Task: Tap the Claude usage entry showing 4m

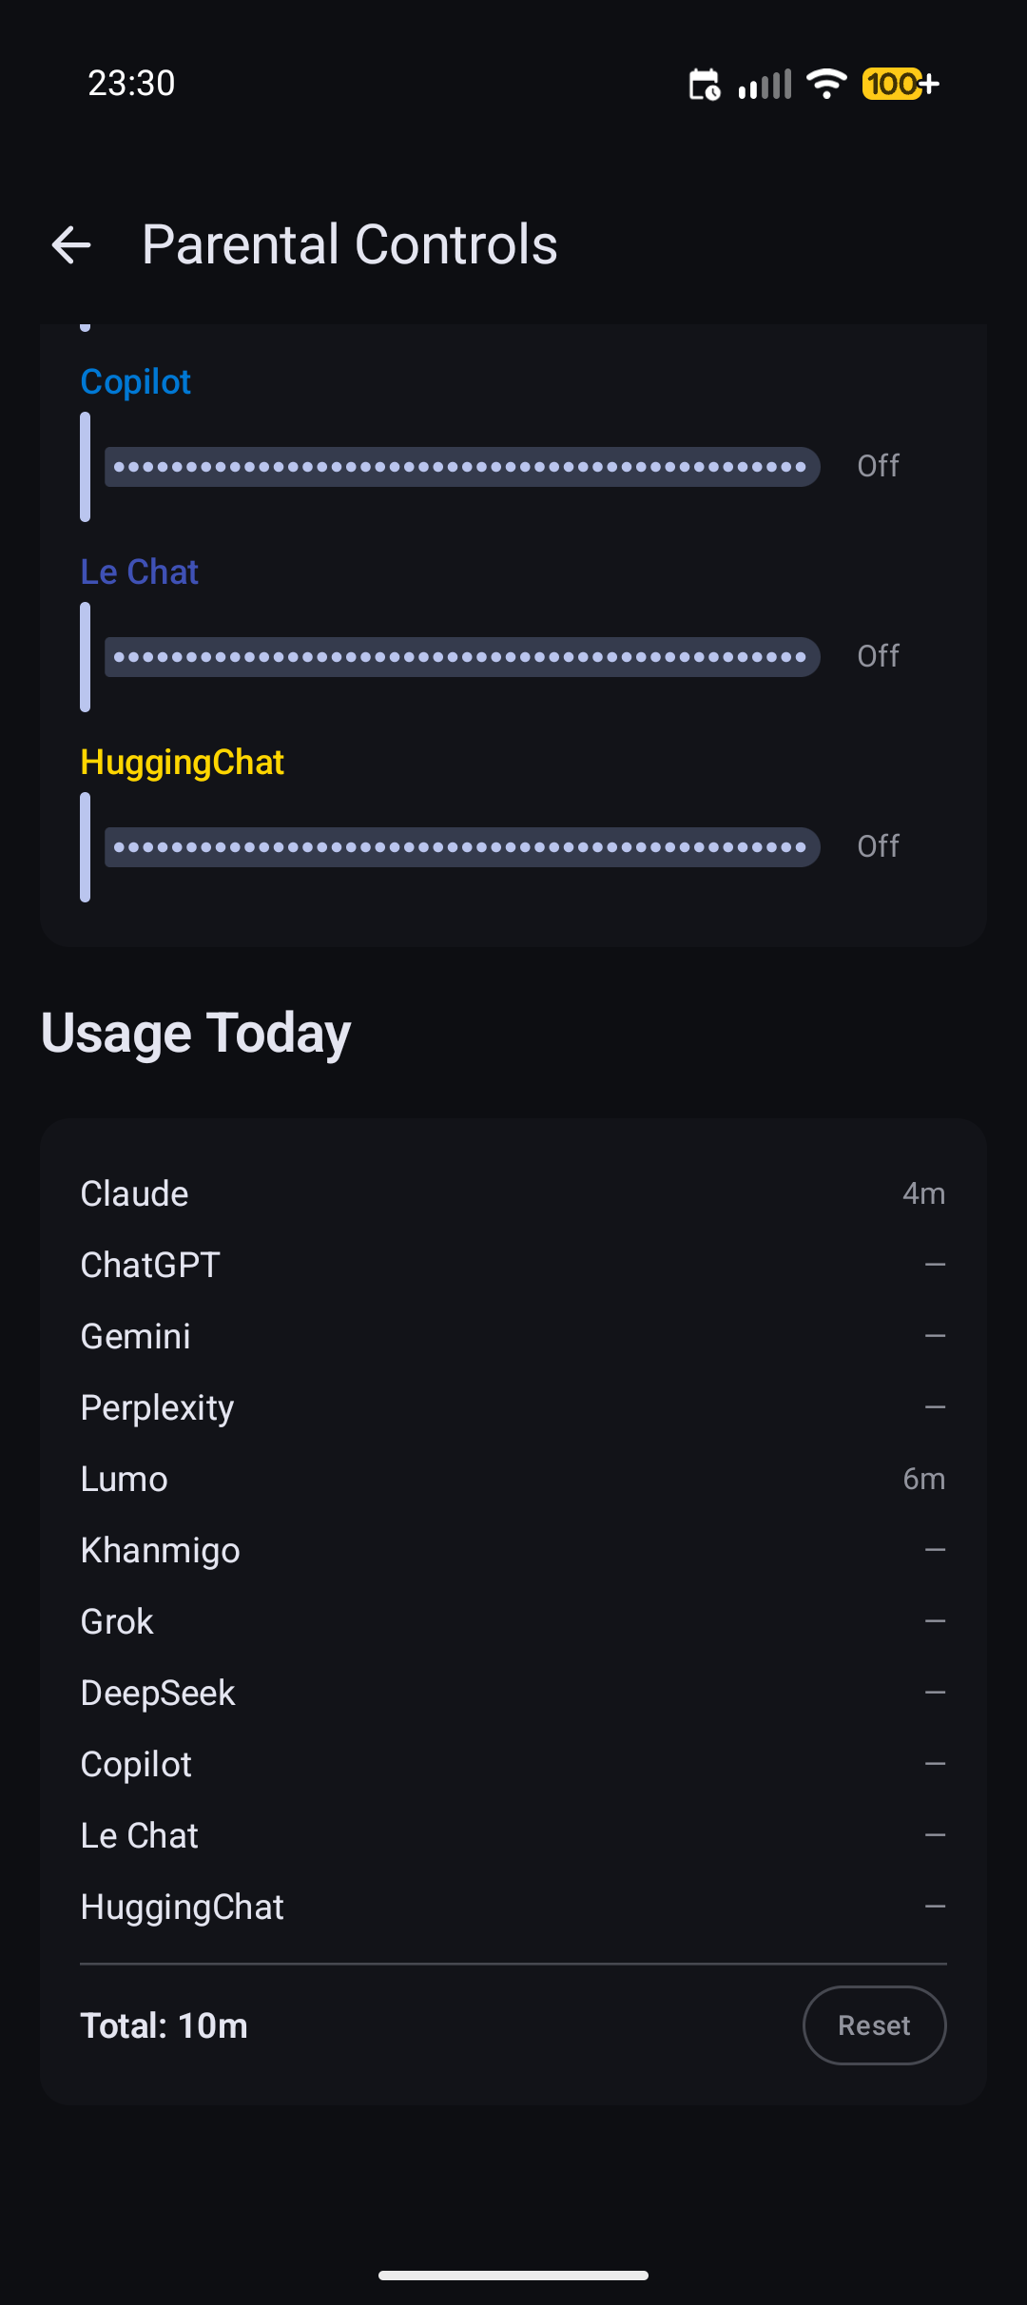Action: tap(513, 1192)
